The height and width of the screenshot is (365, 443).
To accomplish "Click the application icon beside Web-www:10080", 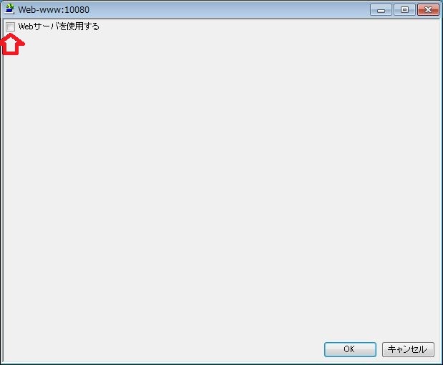I will [9, 9].
